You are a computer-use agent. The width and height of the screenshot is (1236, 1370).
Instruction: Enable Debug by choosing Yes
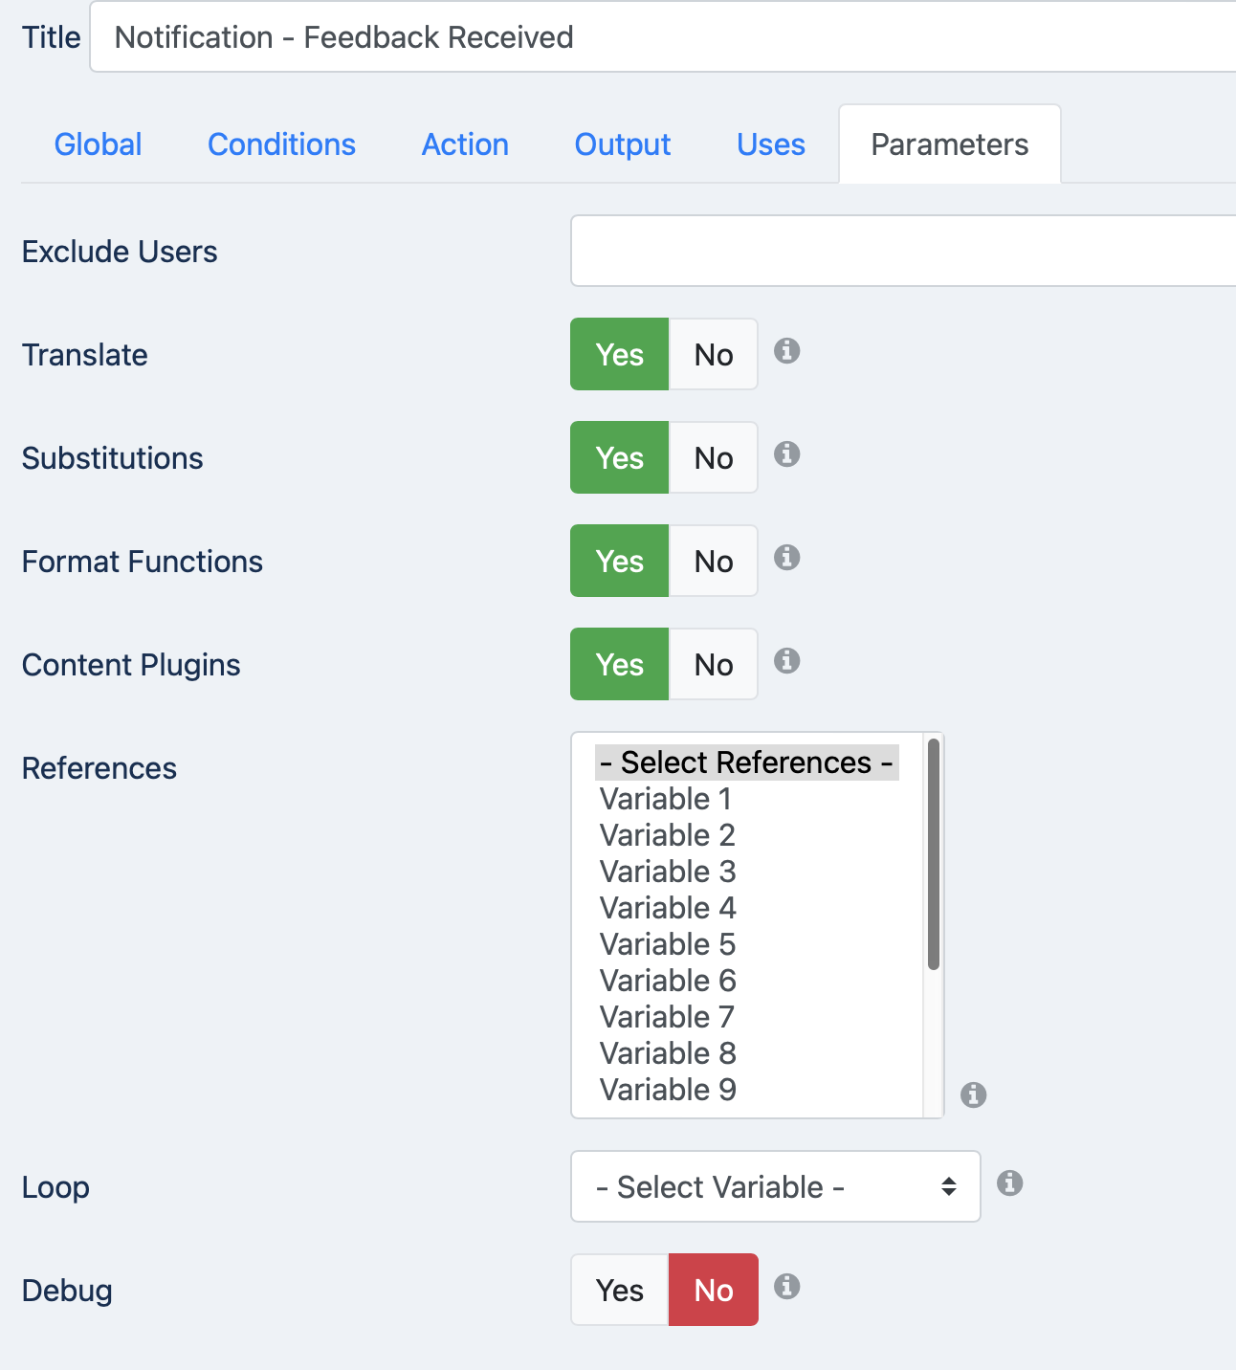620,1290
